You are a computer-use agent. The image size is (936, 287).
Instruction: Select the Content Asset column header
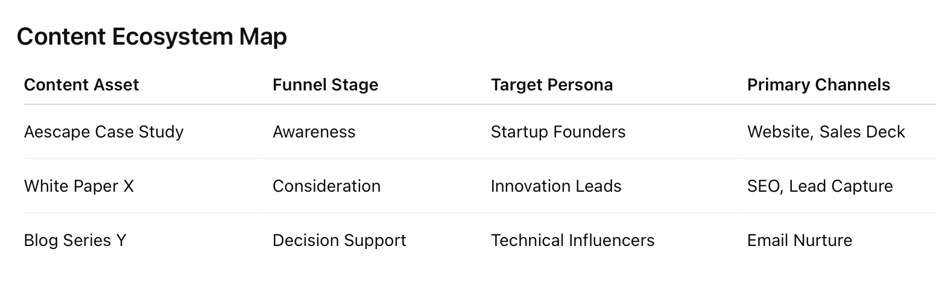point(81,85)
